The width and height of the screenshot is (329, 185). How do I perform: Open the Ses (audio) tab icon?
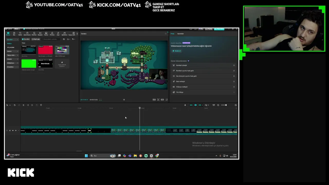14,33
